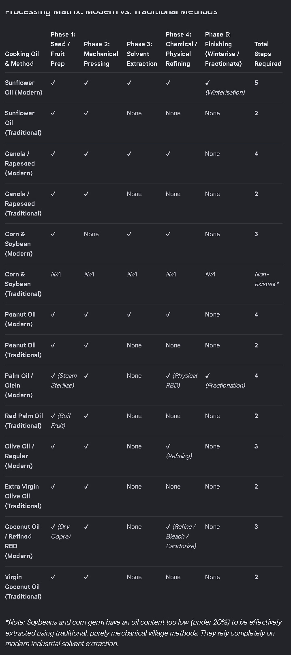291x655 pixels.
Task: Select the Fractionation checkmark in Palm Oil row
Action: click(x=207, y=376)
